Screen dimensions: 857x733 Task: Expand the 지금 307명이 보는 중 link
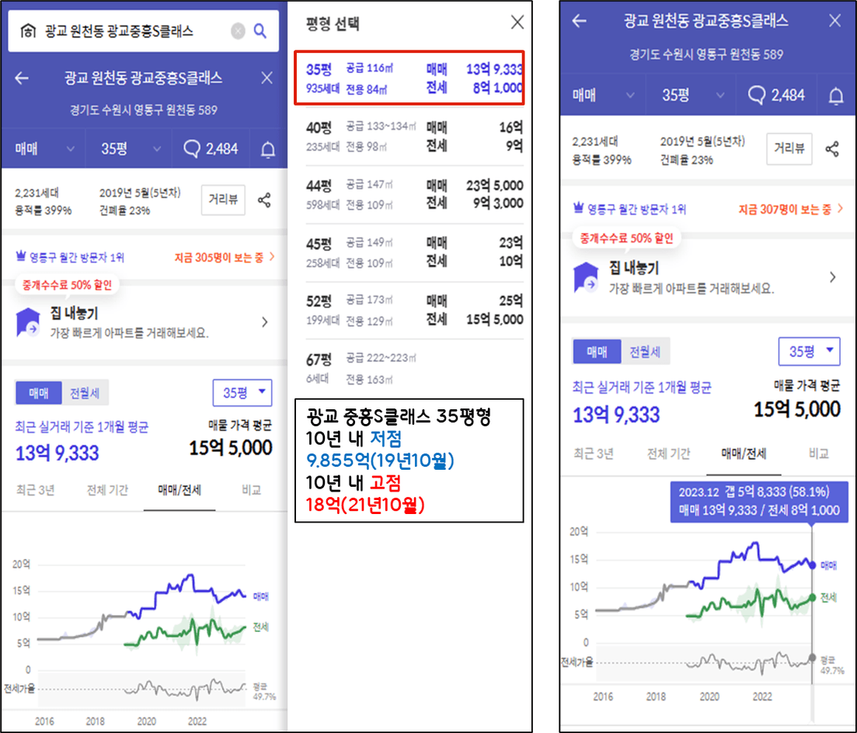tap(790, 209)
